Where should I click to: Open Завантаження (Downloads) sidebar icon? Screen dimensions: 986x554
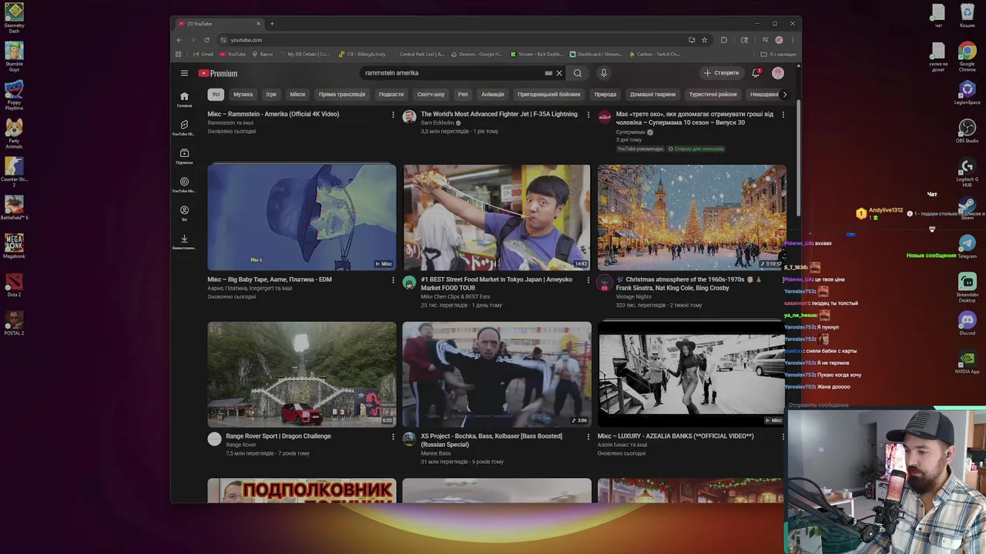(184, 242)
